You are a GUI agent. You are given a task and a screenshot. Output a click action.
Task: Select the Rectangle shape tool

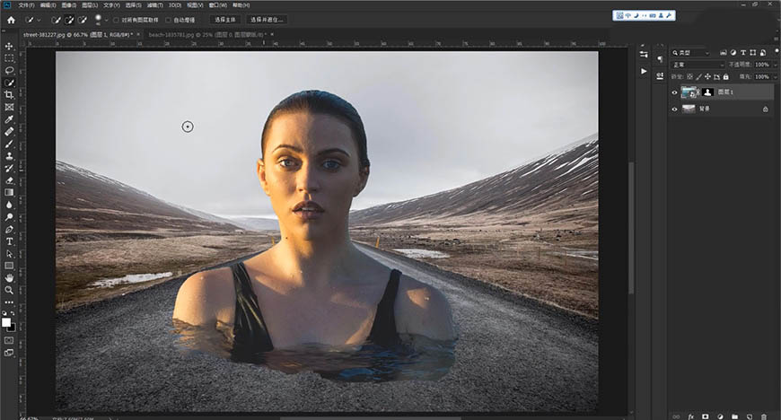coord(9,266)
